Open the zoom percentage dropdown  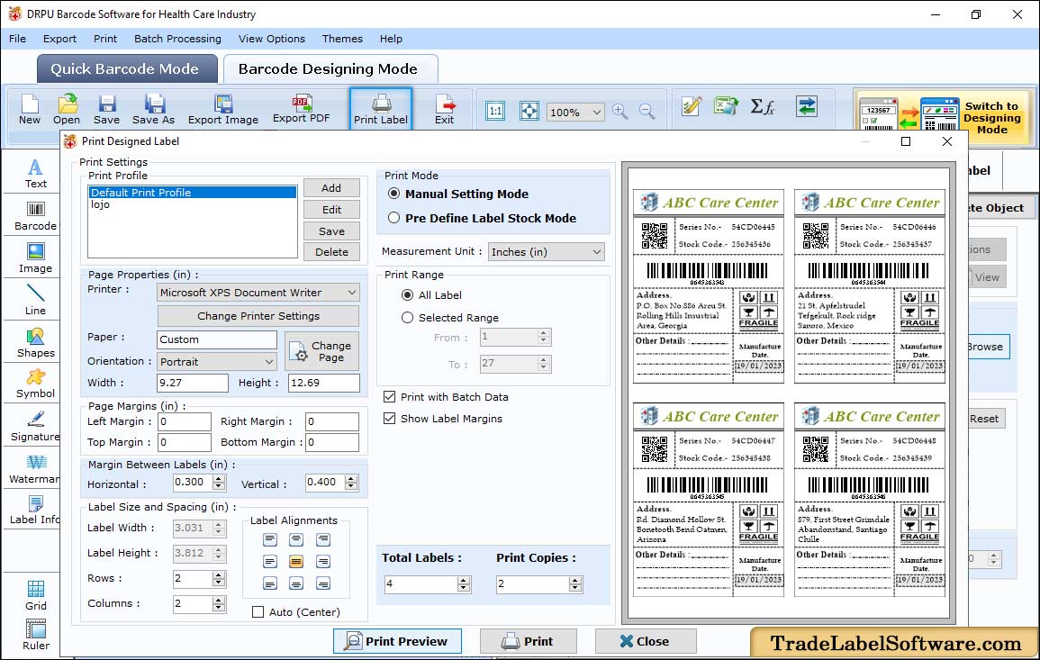tap(575, 113)
